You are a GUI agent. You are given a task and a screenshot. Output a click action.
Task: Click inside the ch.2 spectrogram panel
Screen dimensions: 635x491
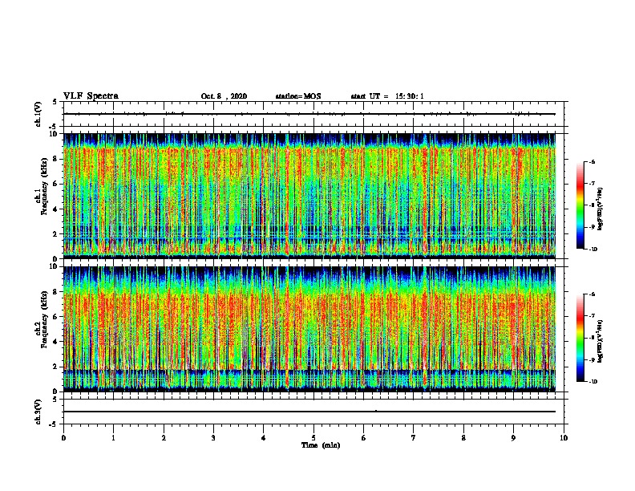[x=309, y=329]
